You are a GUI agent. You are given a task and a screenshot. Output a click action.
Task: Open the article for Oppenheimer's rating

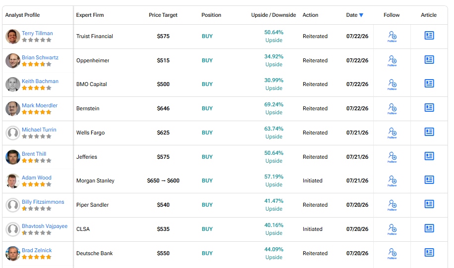[x=429, y=60]
